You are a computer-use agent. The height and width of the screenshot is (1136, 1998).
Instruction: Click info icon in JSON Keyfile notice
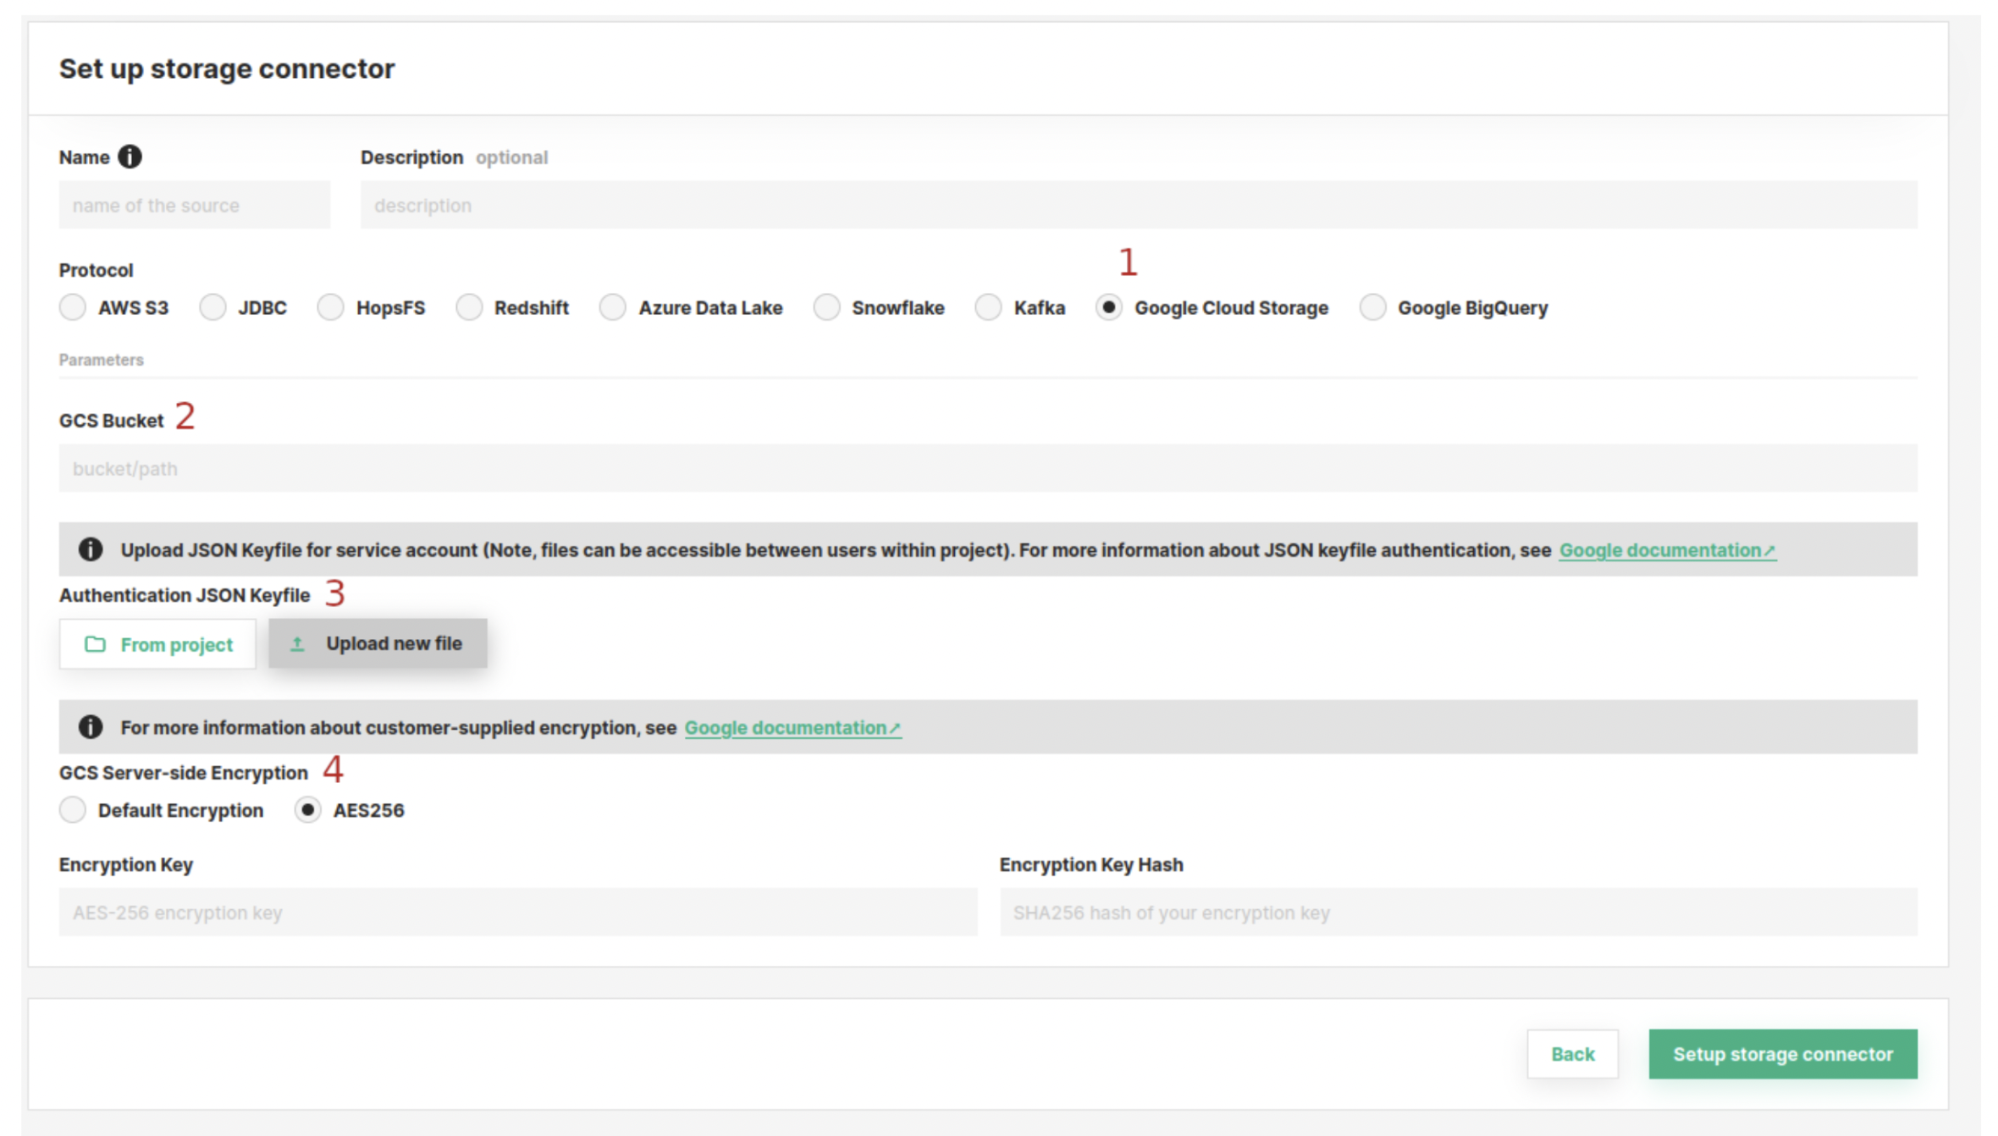coord(91,549)
